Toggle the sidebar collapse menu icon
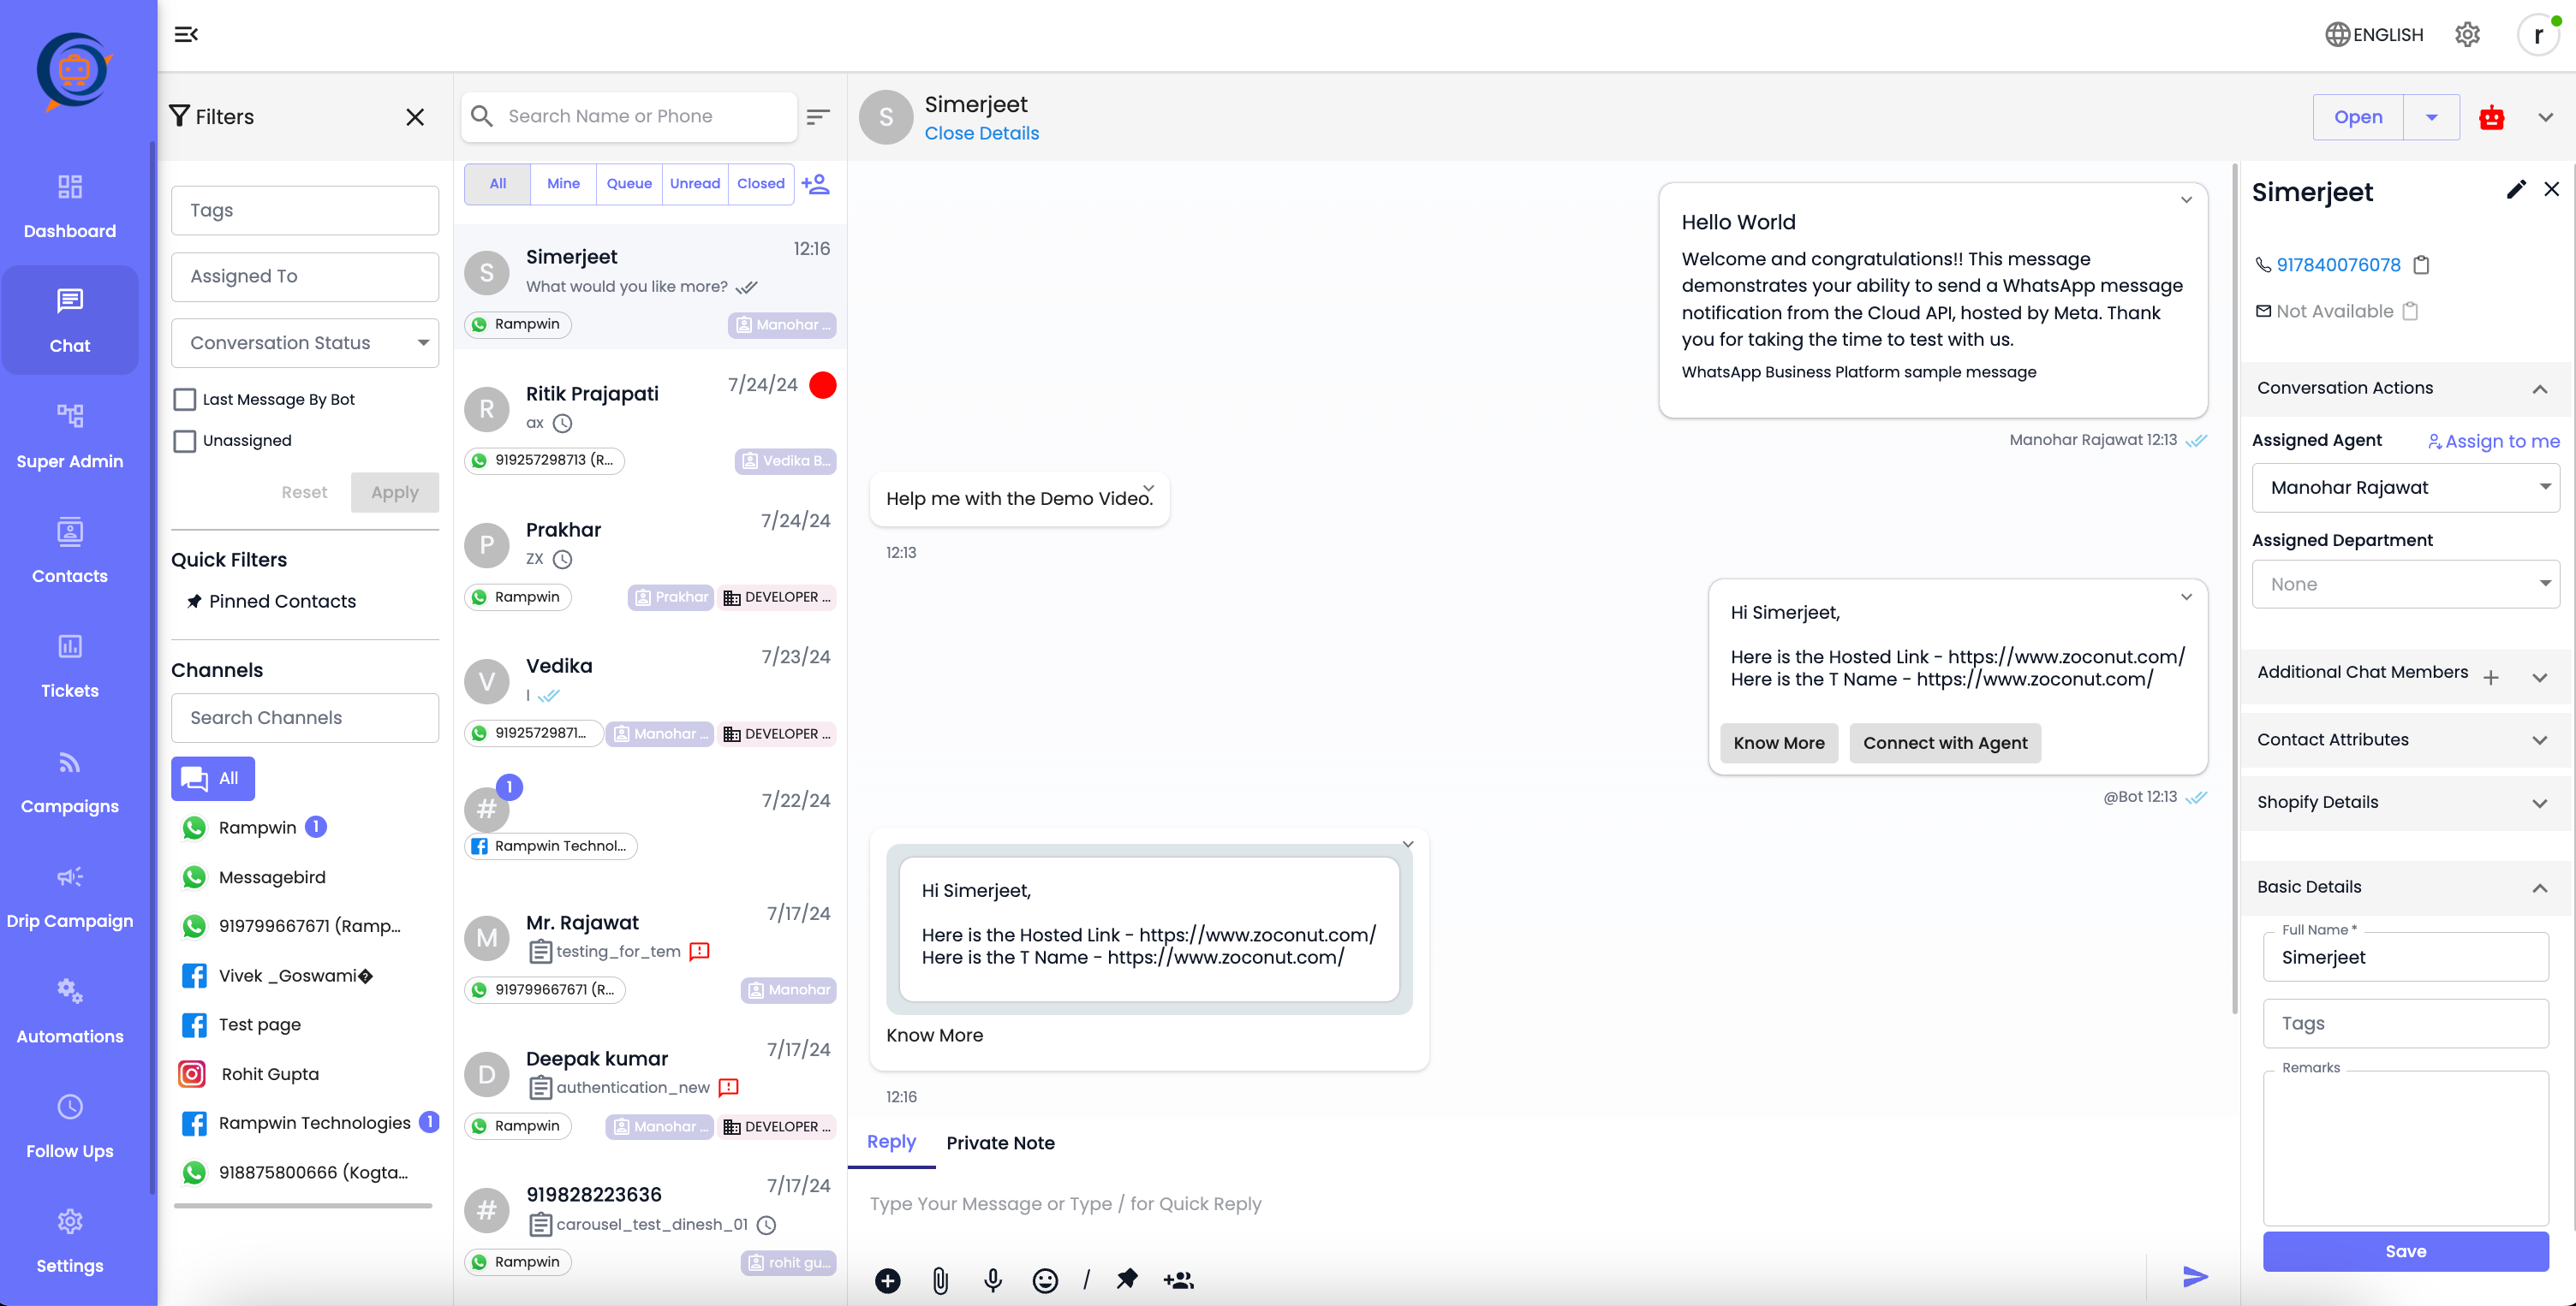Viewport: 2576px width, 1306px height. tap(186, 35)
